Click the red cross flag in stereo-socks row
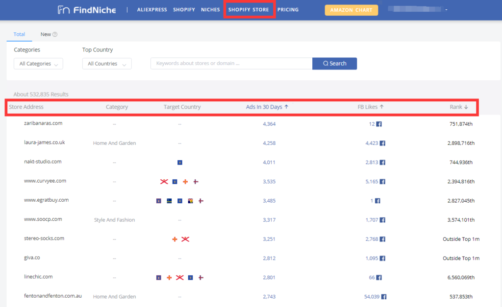This screenshot has height=307, width=502. 185,239
